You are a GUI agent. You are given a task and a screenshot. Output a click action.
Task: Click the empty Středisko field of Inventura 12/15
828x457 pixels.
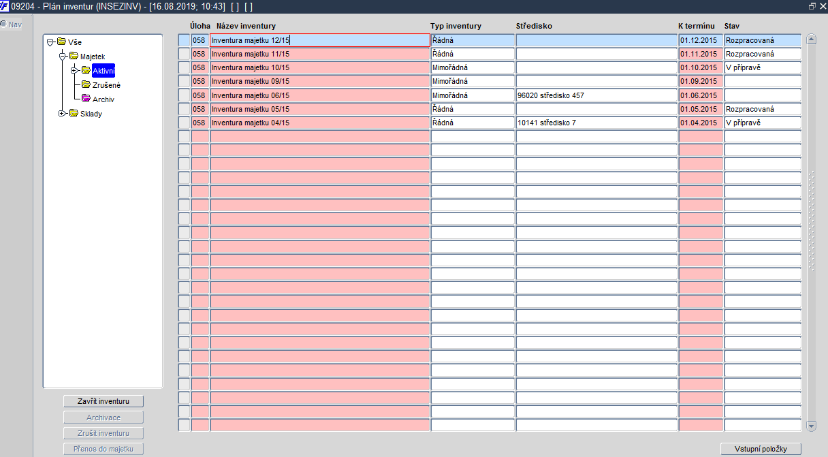click(596, 40)
